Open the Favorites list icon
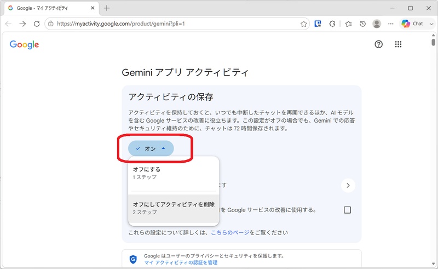Screen dimensions: 438x269 coord(348,24)
